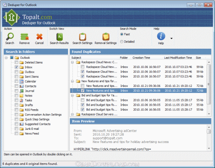
Task: Collapse the Rackspace Cloud News group
Action: (72, 62)
